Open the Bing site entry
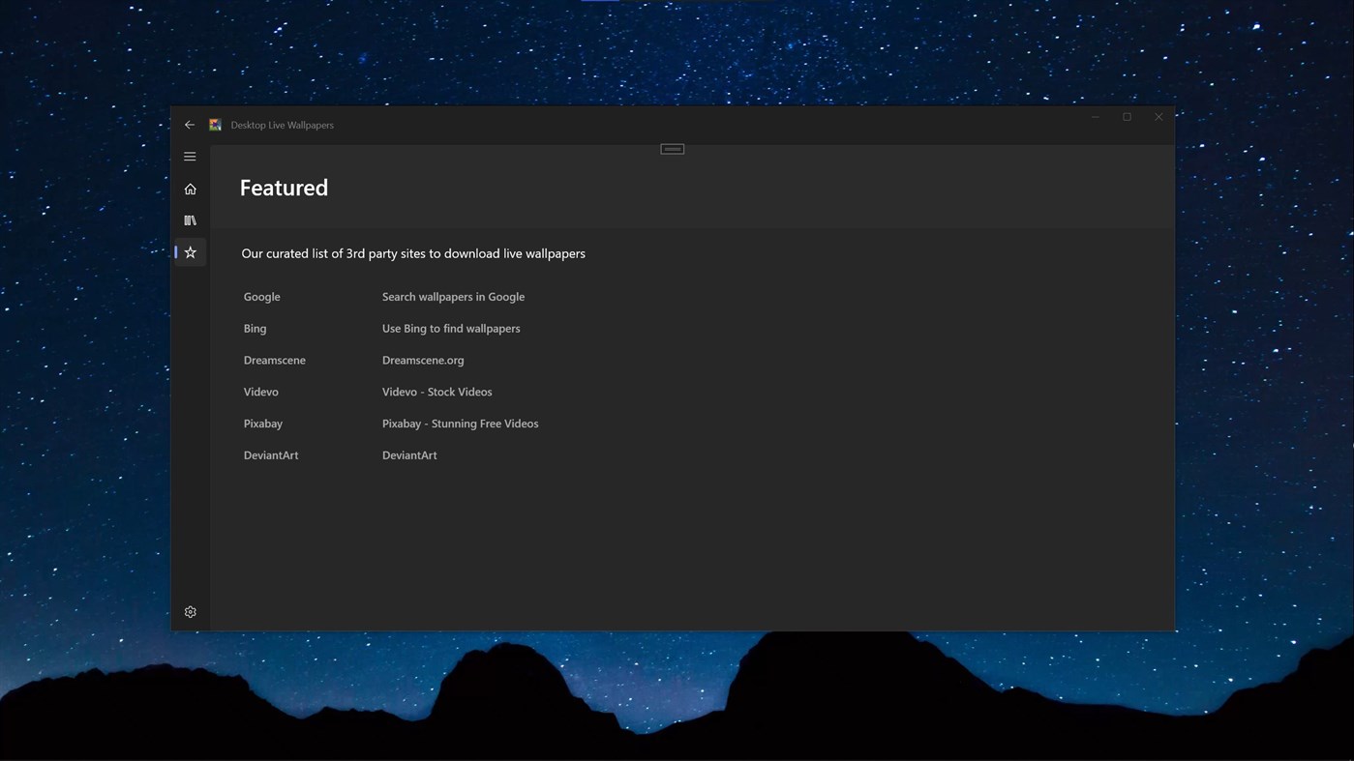Viewport: 1354px width, 761px height. coord(256,329)
